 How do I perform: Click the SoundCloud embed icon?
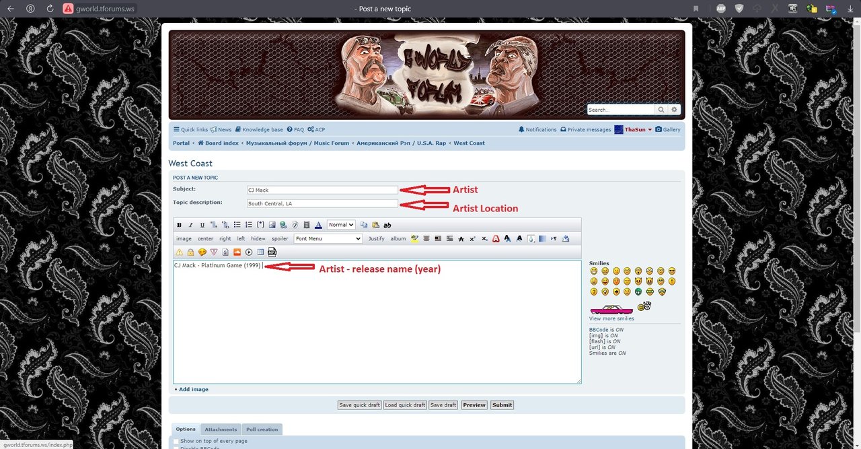click(x=237, y=252)
